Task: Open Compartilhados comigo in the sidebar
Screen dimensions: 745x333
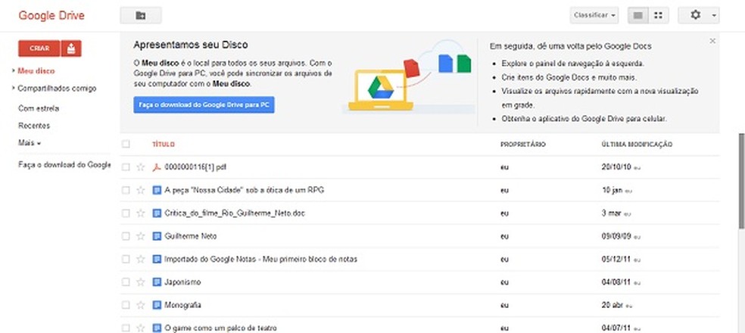Action: tap(57, 89)
